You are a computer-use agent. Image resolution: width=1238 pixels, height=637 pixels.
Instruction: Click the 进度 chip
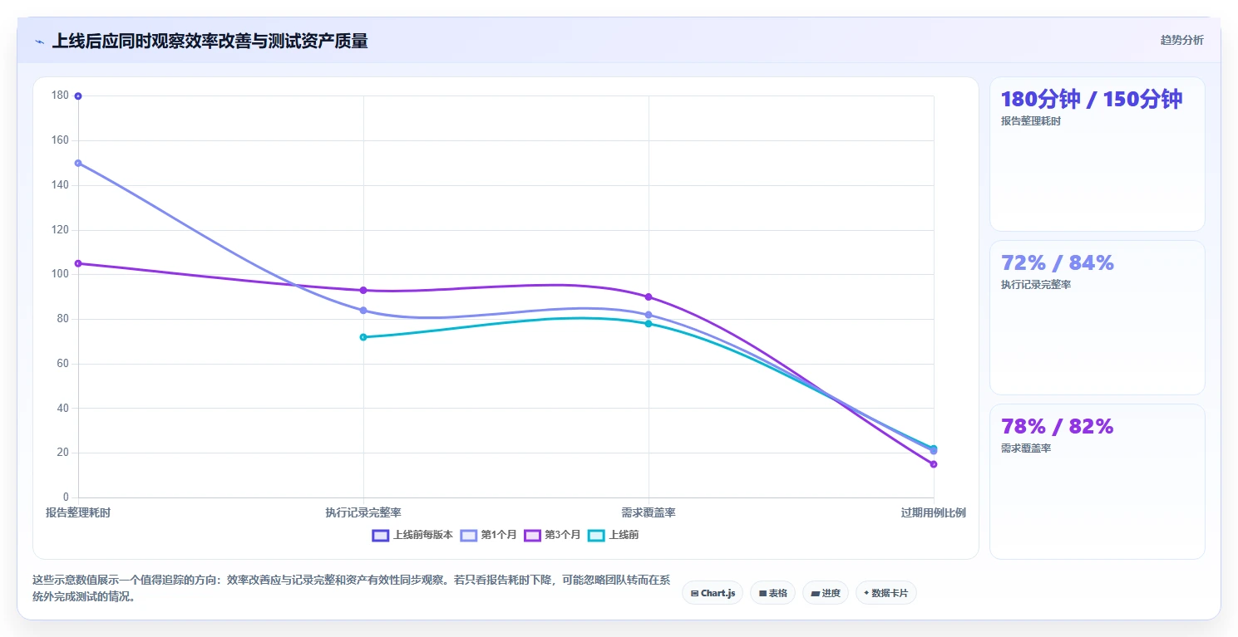pyautogui.click(x=826, y=593)
